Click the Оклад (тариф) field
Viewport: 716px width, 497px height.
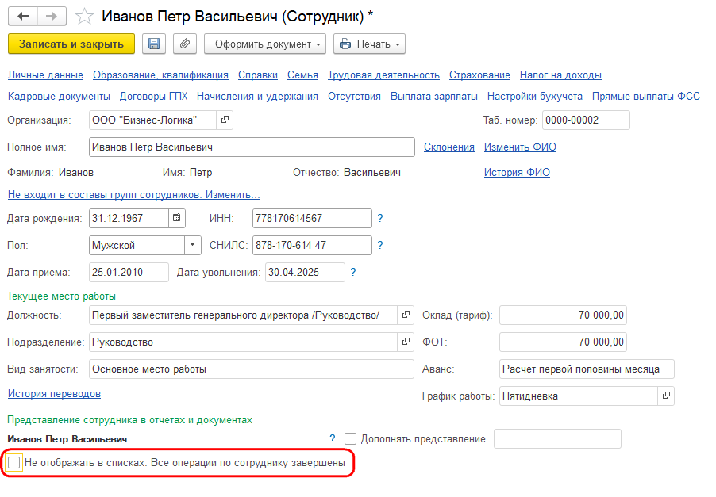[563, 315]
